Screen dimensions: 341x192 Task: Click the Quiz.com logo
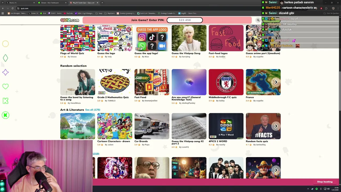point(70,20)
